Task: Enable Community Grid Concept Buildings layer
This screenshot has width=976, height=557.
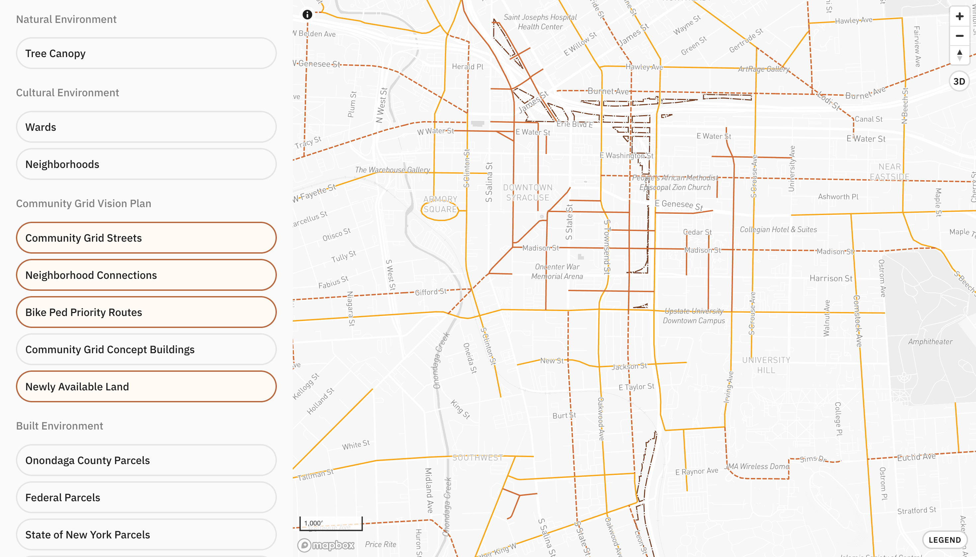Action: [146, 349]
